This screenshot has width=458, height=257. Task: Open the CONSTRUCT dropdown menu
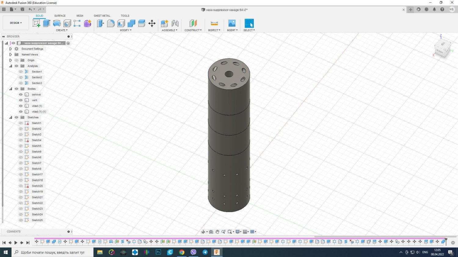click(193, 30)
